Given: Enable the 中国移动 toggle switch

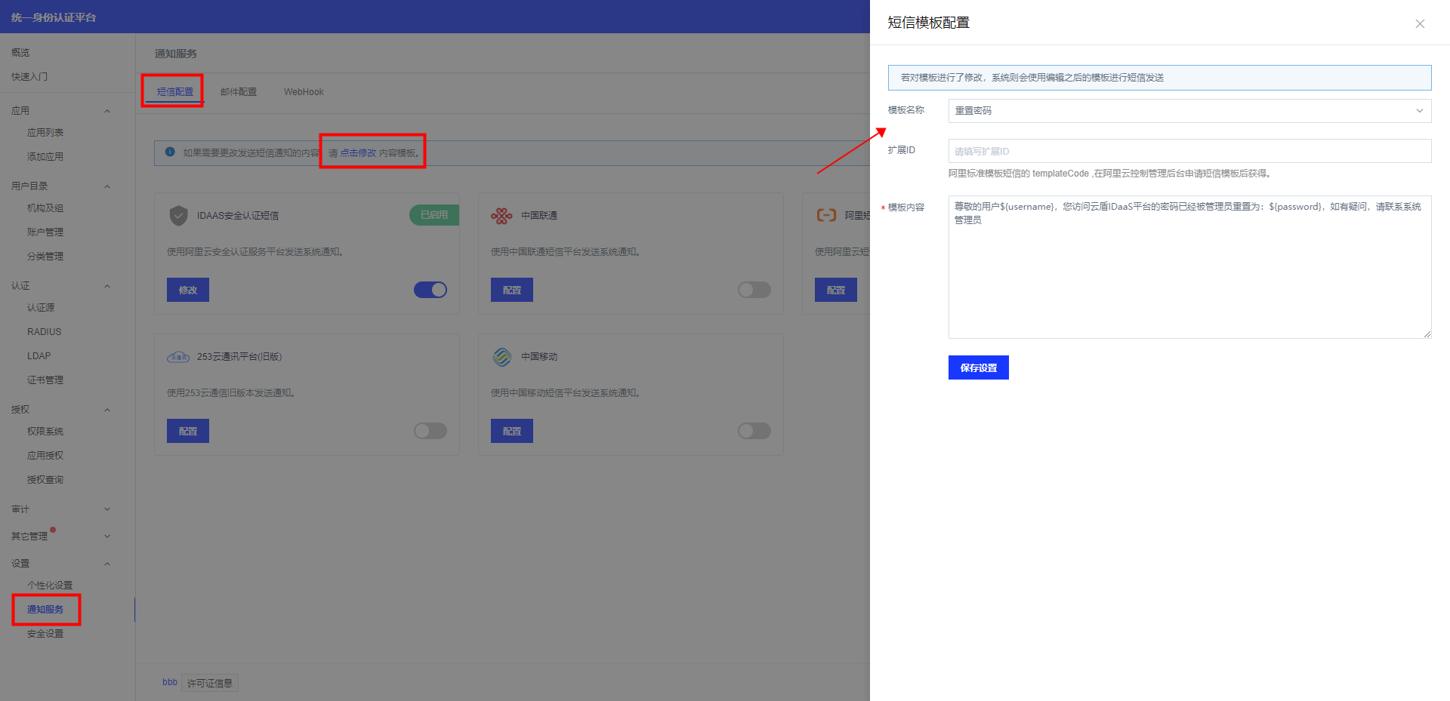Looking at the screenshot, I should click(x=754, y=431).
